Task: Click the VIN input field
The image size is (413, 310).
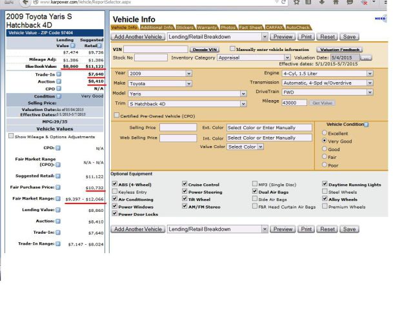Action: (156, 49)
